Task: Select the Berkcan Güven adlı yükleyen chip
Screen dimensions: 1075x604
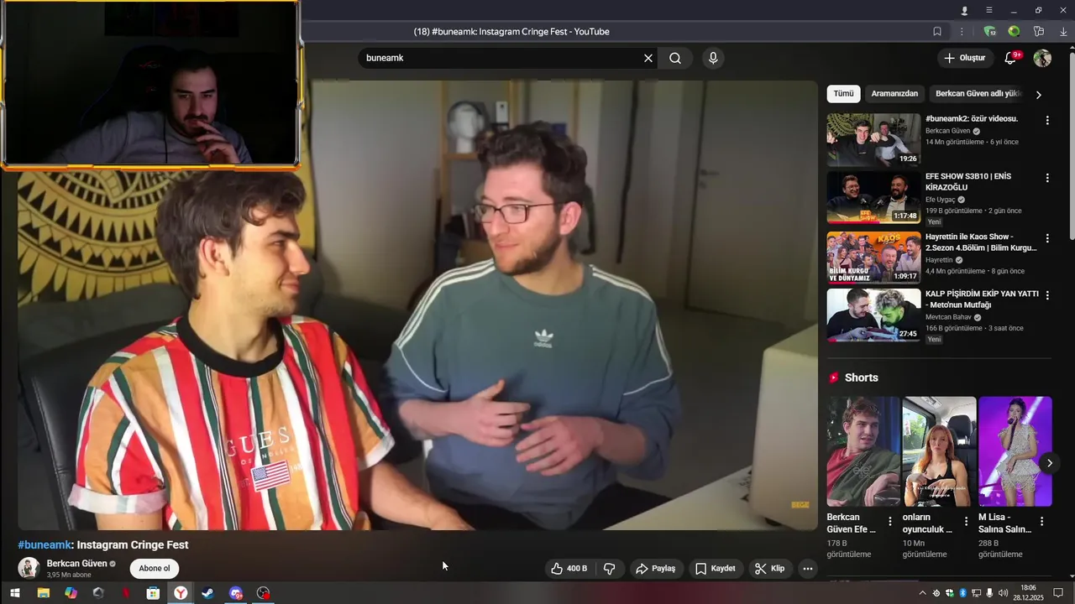Action: click(978, 94)
